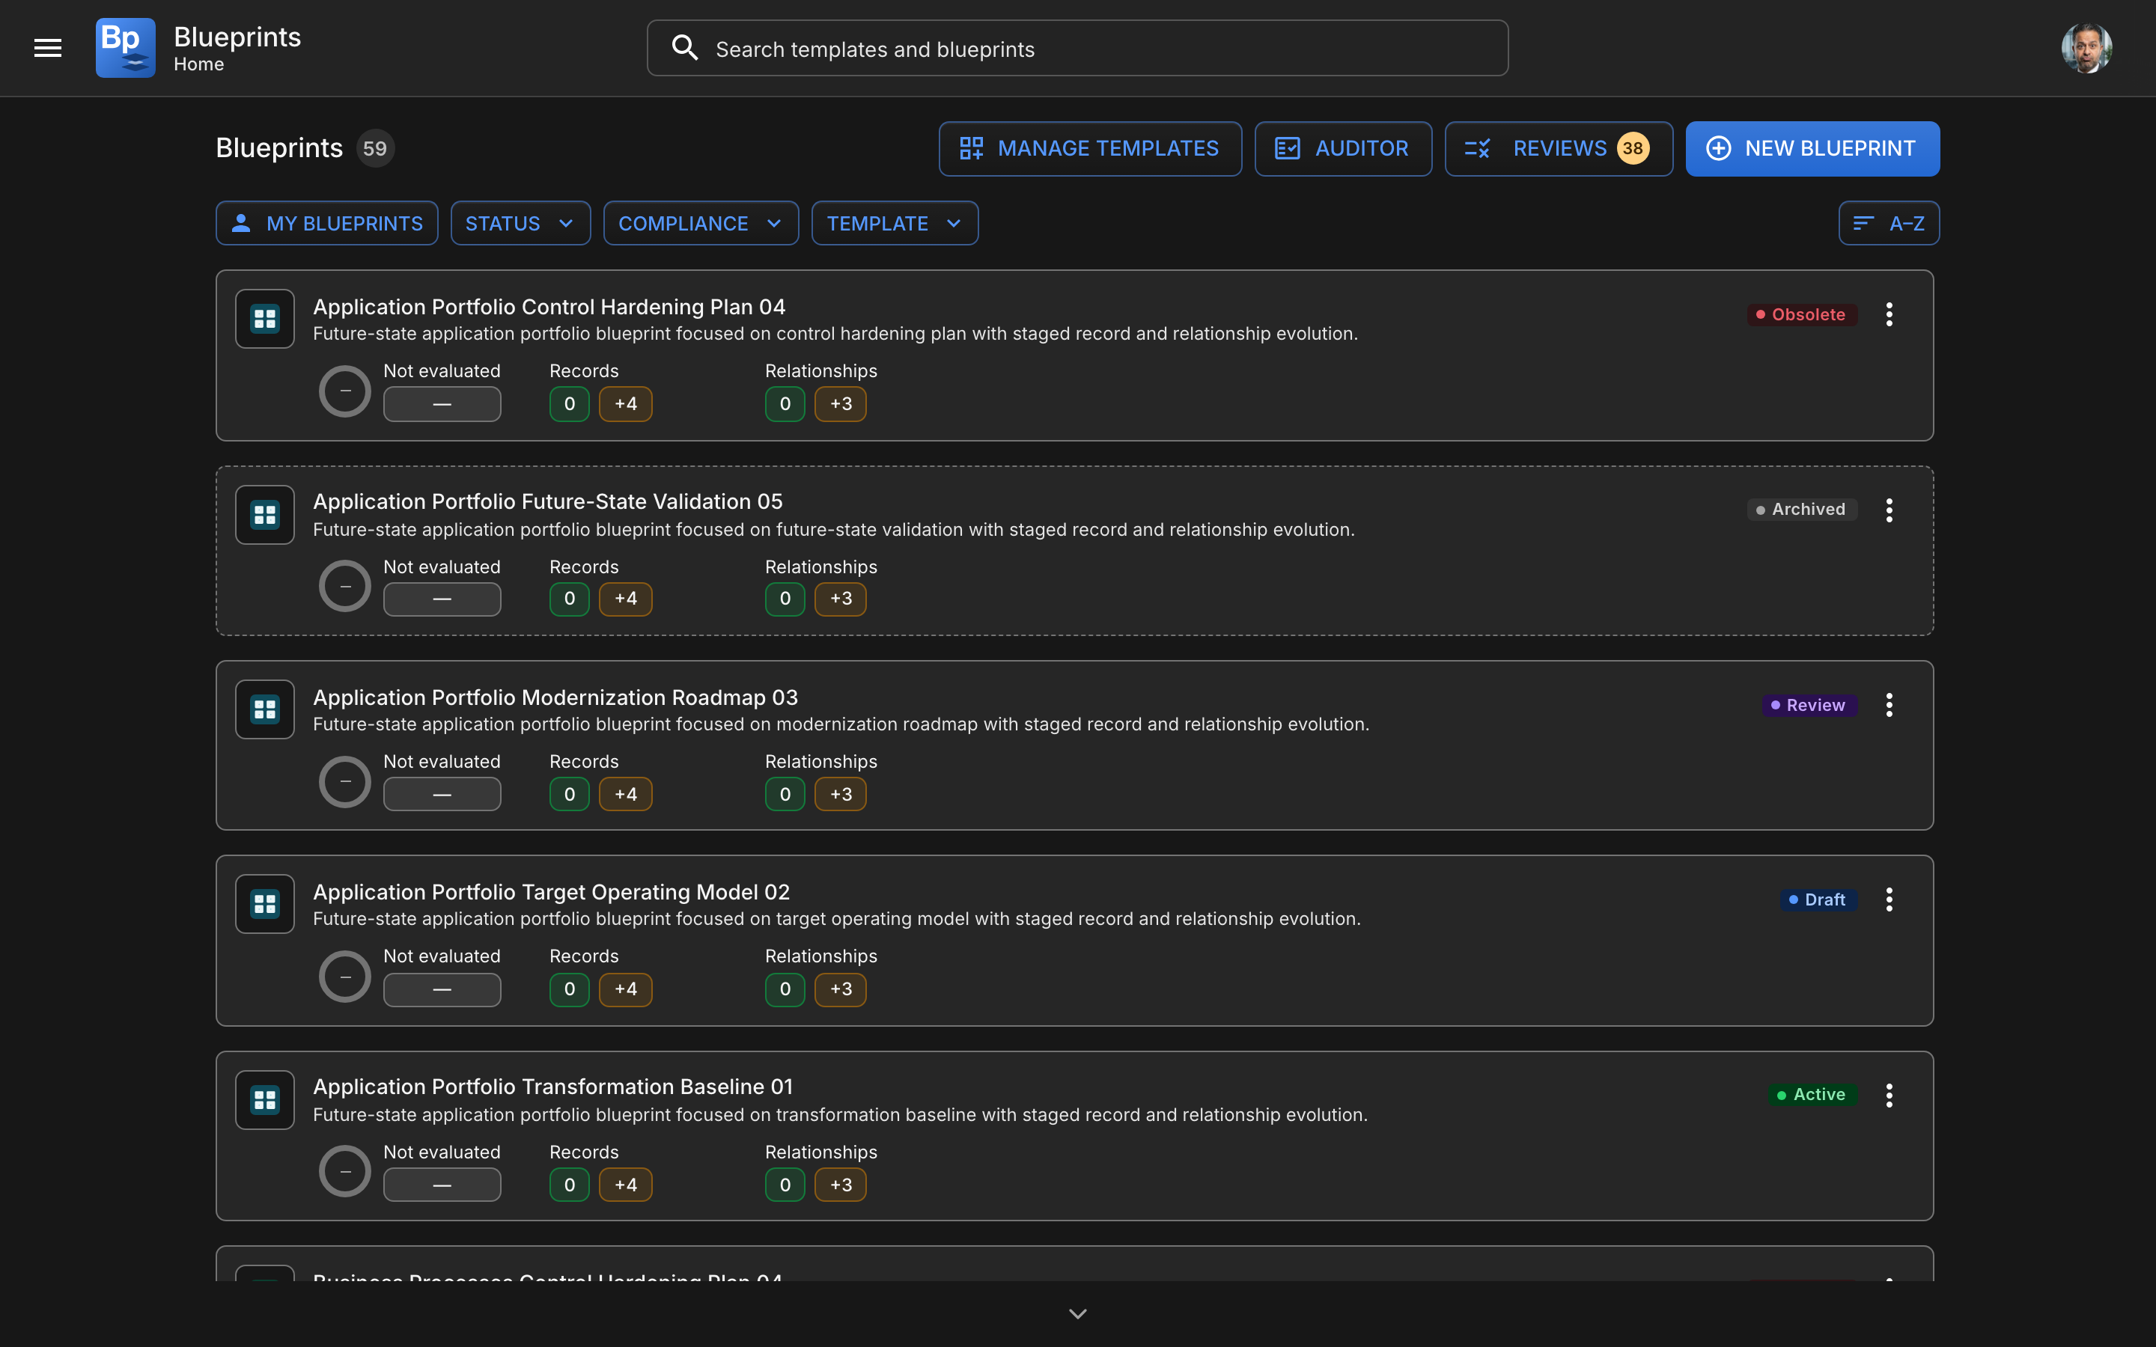Image resolution: width=2156 pixels, height=1347 pixels.
Task: Open kebab menu for Future-State Validation 05
Action: pos(1889,510)
